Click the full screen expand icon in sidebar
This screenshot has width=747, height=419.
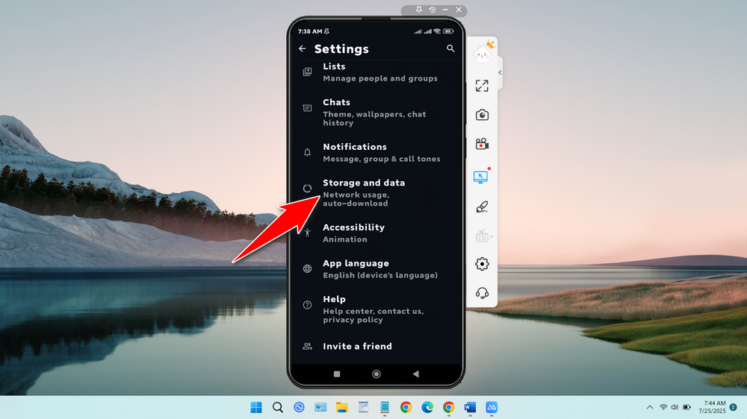[x=482, y=86]
